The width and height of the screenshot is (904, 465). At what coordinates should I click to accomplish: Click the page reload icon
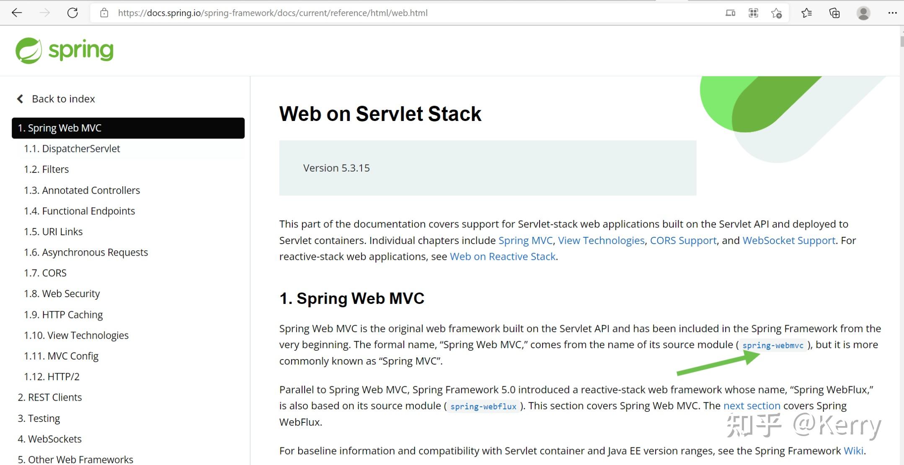[x=72, y=13]
